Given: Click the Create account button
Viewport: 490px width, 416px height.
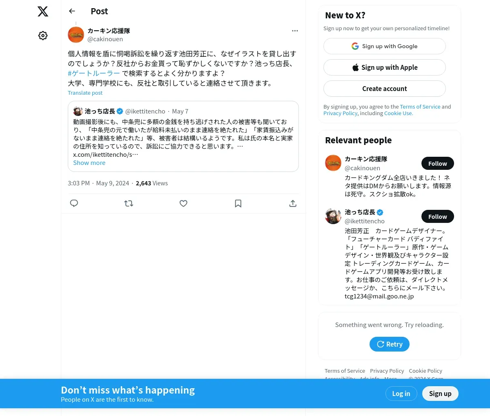Looking at the screenshot, I should 385,89.
